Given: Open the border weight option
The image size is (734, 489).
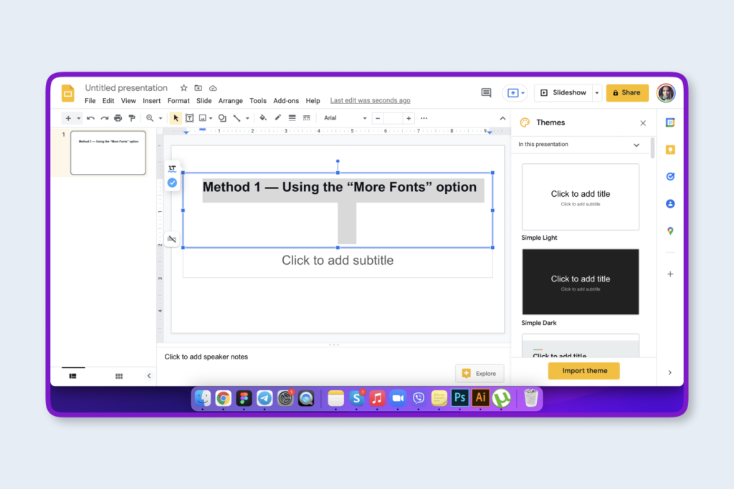Looking at the screenshot, I should coord(292,118).
